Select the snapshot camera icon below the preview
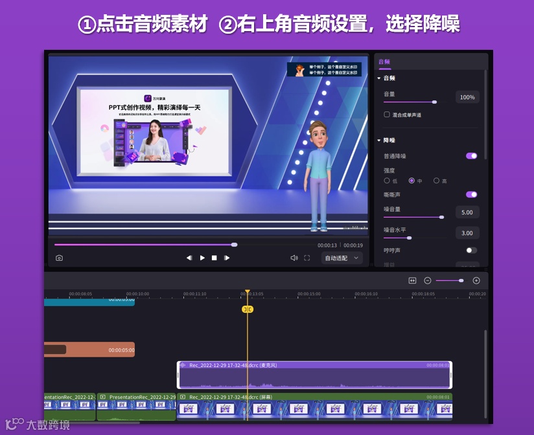Screen dimensions: 534x435 tap(59, 257)
